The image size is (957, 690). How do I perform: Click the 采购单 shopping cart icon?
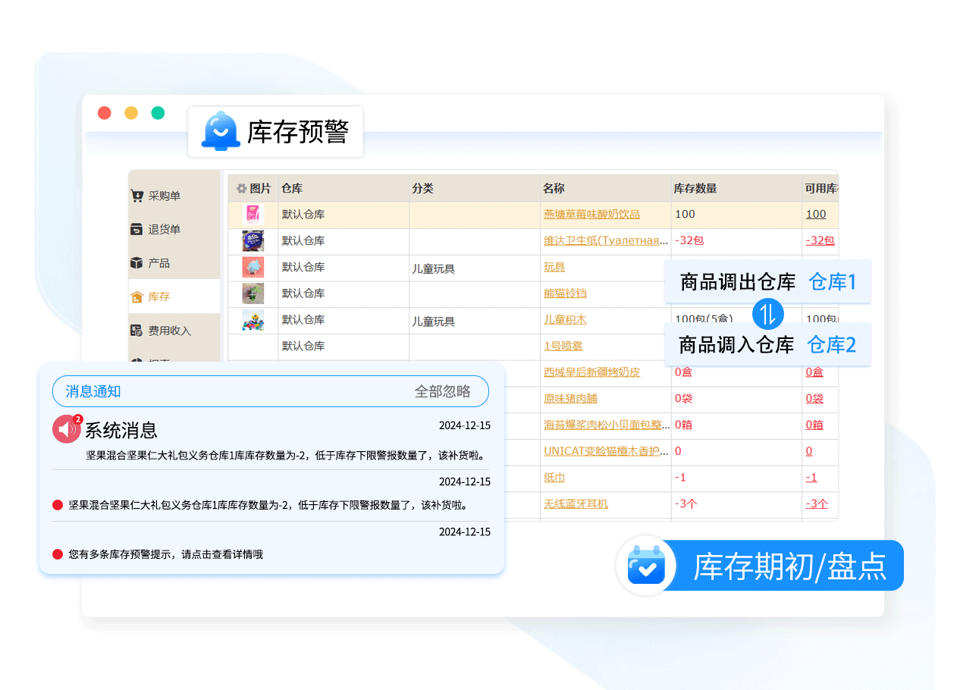136,196
